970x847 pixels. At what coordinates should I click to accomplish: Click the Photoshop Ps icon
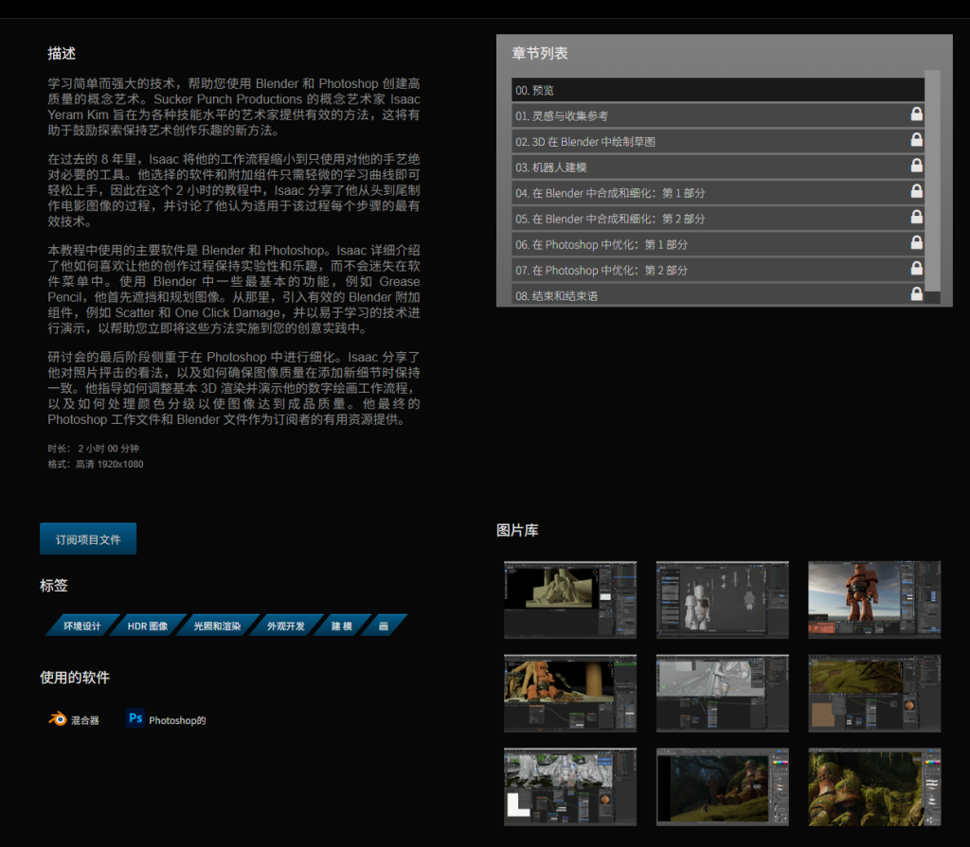[x=135, y=719]
